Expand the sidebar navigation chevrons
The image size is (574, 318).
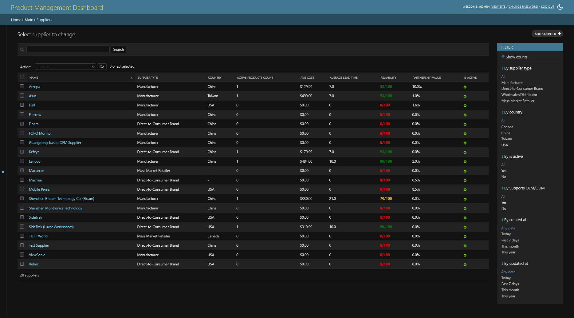(x=3, y=172)
